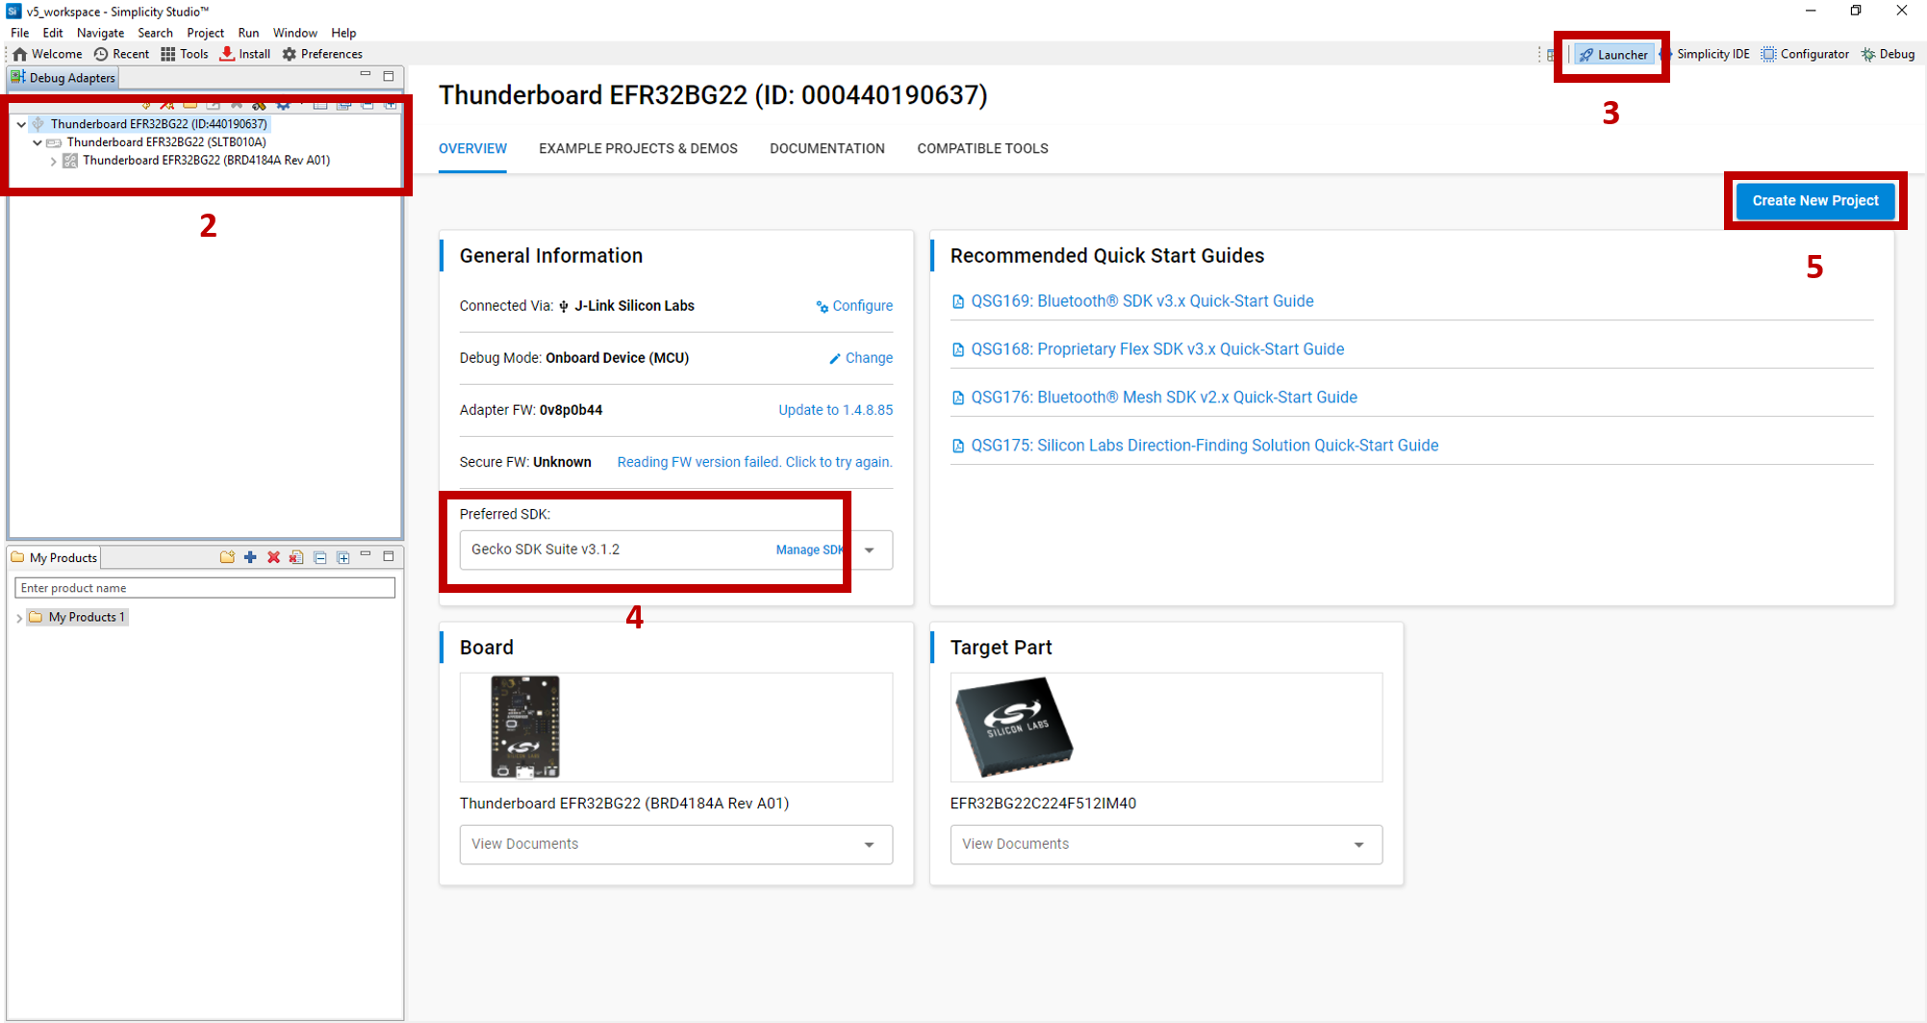The image size is (1927, 1023).
Task: Click the Change debug mode link
Action: pyautogui.click(x=861, y=358)
